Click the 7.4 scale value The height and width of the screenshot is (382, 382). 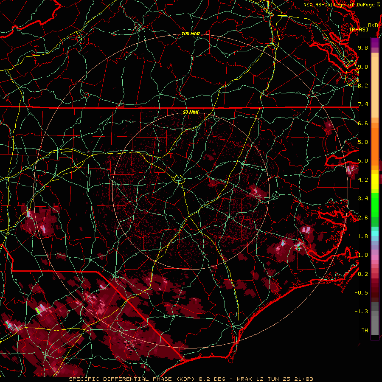363,104
